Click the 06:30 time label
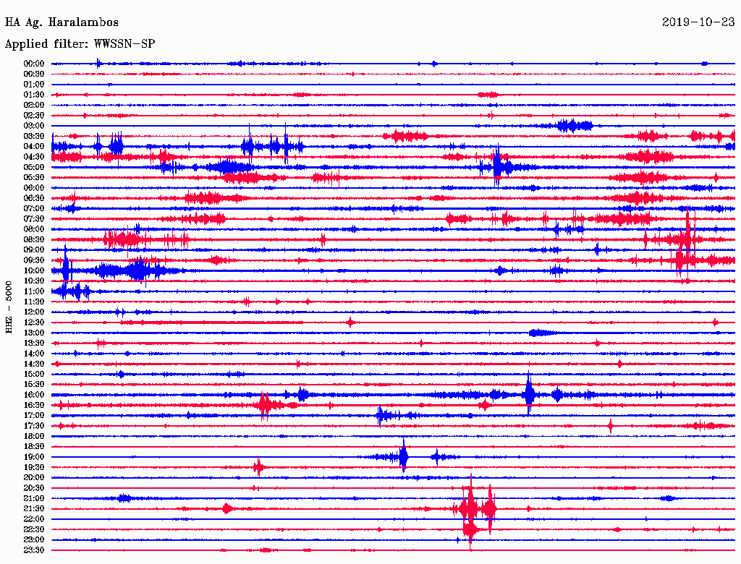The height and width of the screenshot is (564, 741). pos(34,198)
